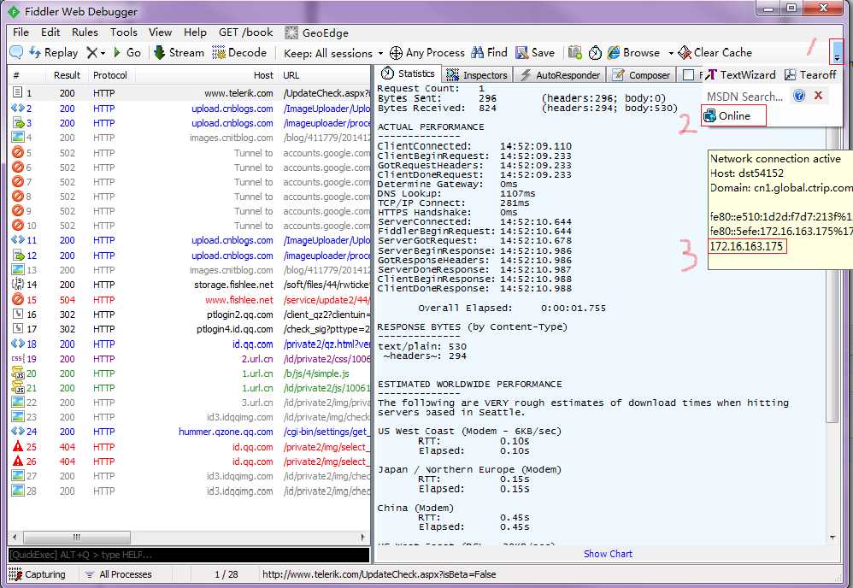Switch to the Inspectors tab
This screenshot has height=588, width=853.
(477, 74)
